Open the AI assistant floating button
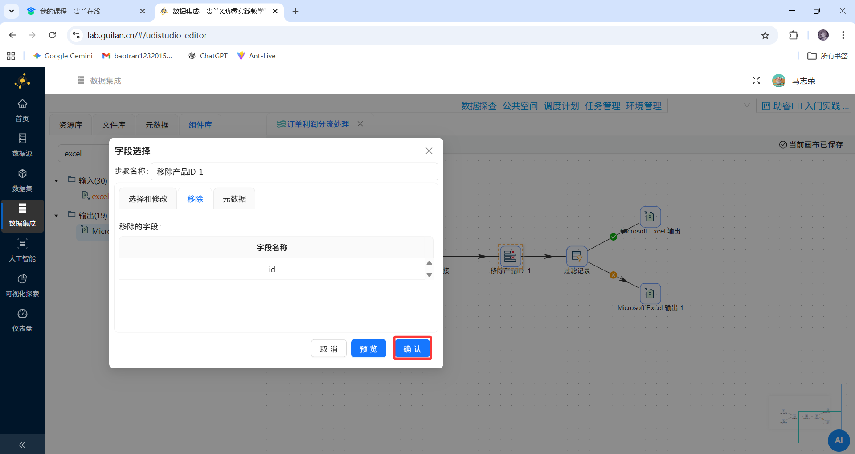This screenshot has height=454, width=855. [839, 440]
